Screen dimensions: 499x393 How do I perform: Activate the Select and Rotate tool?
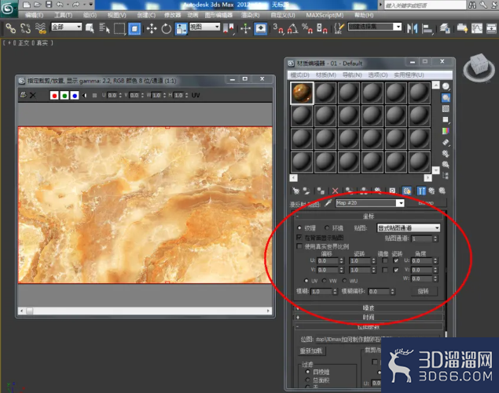coord(166,29)
